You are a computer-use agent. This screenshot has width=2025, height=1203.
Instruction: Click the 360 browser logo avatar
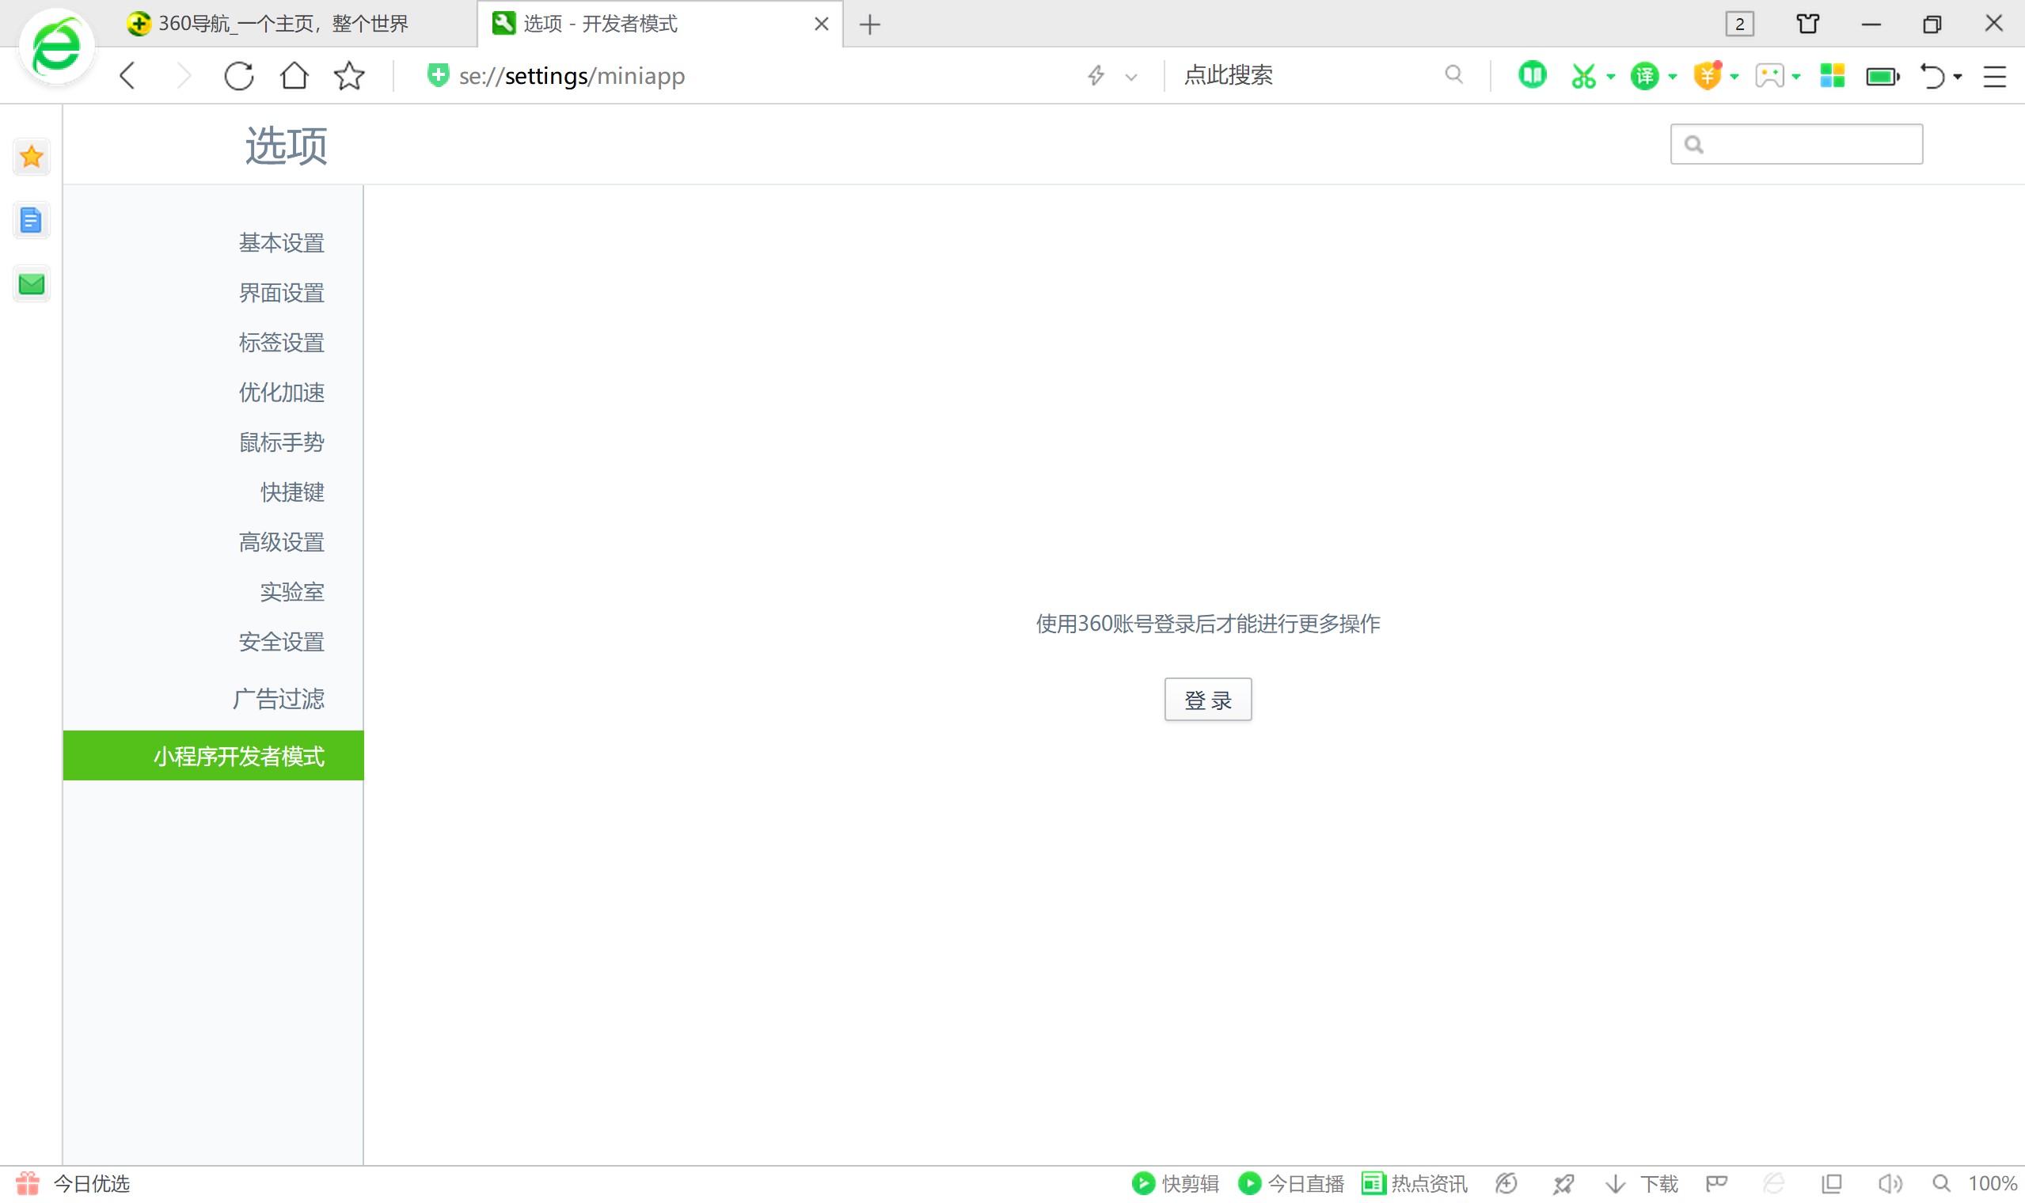57,47
